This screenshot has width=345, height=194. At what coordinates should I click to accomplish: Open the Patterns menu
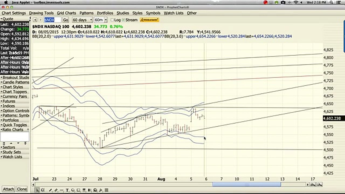[x=87, y=13]
